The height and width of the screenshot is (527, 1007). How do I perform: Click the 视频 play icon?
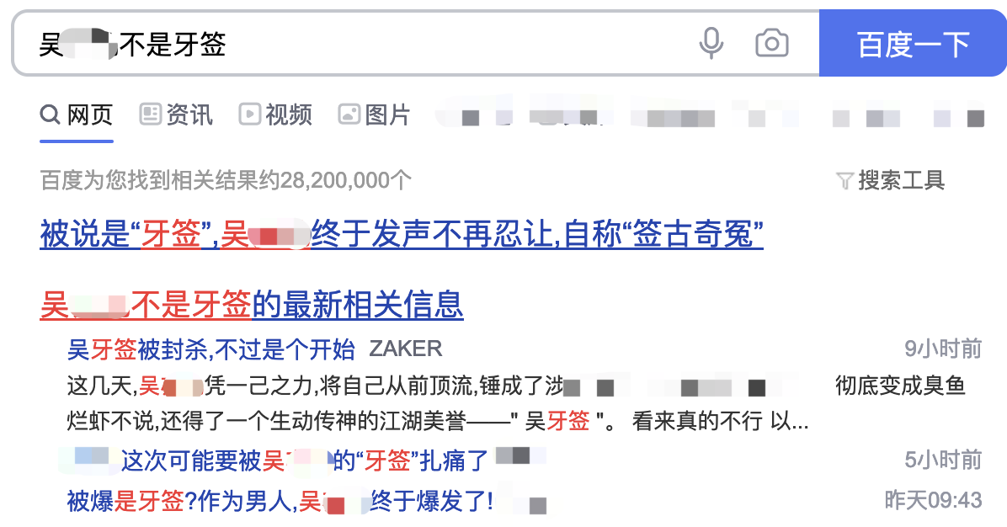coord(250,114)
